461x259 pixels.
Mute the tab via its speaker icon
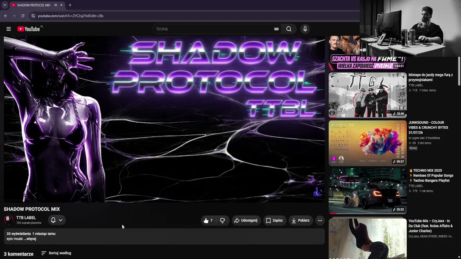55,5
